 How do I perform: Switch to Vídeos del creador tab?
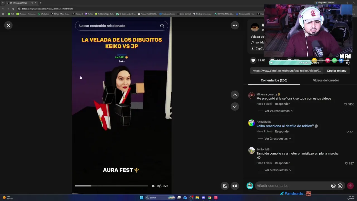click(326, 80)
